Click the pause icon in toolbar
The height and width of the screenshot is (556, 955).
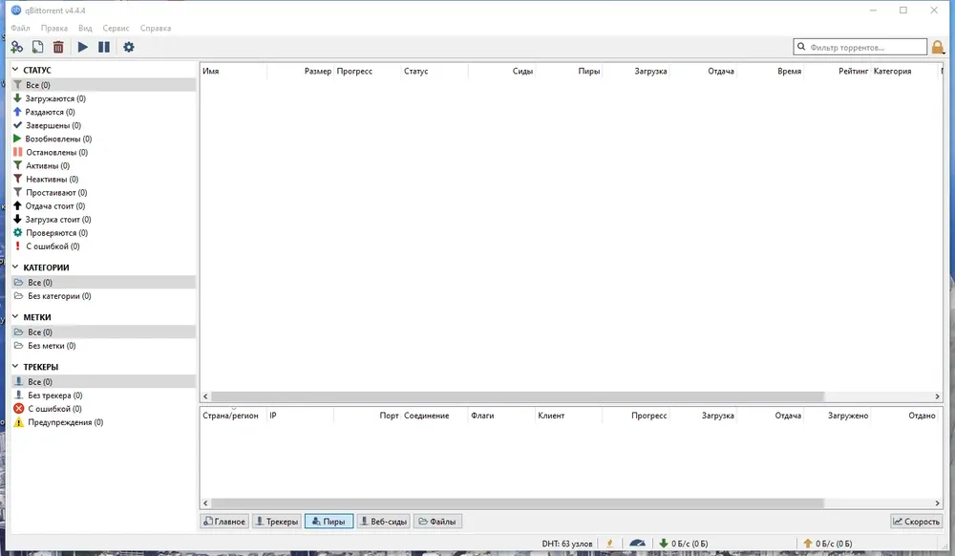tap(104, 47)
